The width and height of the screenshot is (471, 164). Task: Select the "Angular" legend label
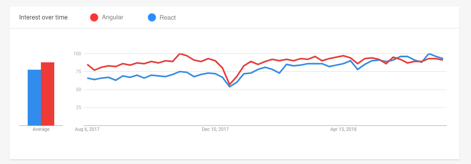tap(112, 18)
